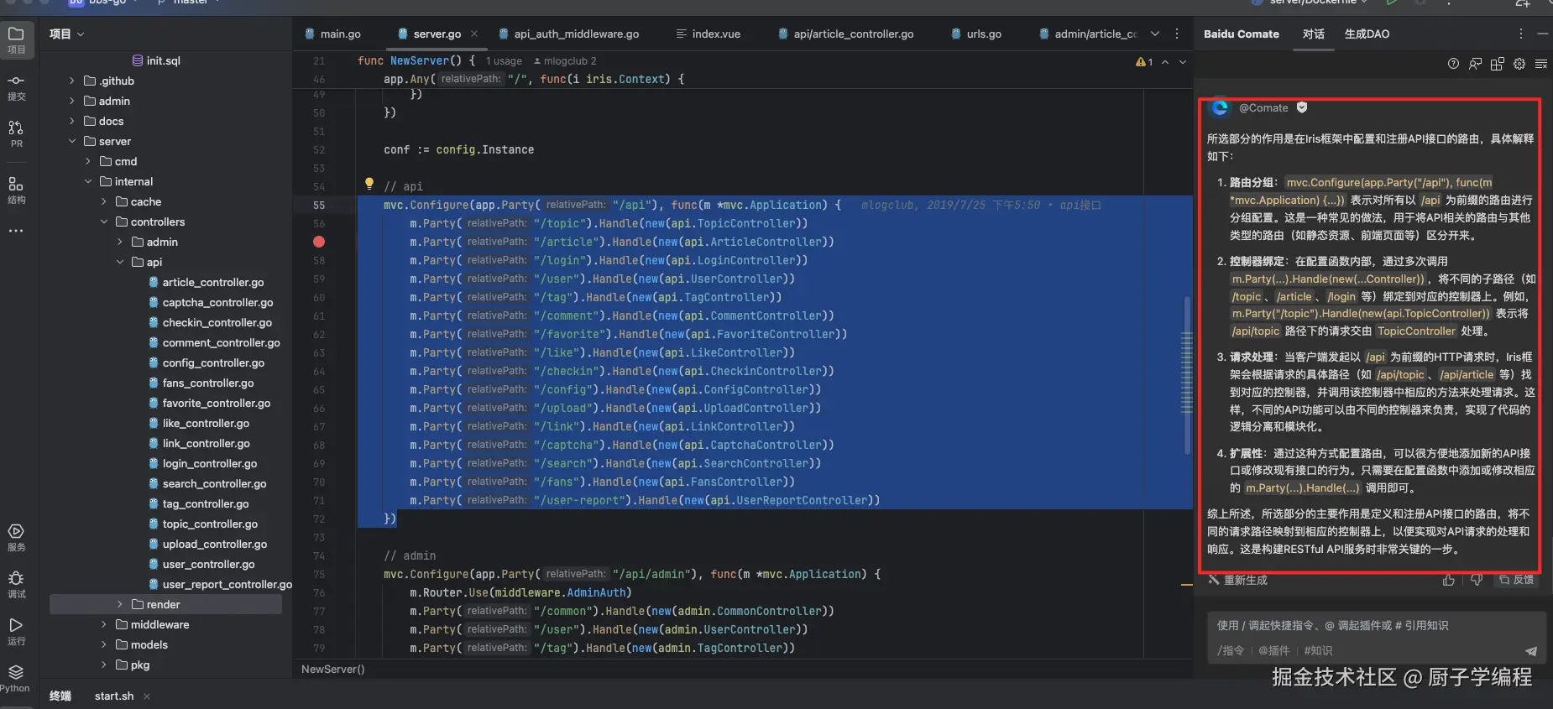Show hidden editor tabs dropdown
1553x709 pixels.
(x=1154, y=34)
